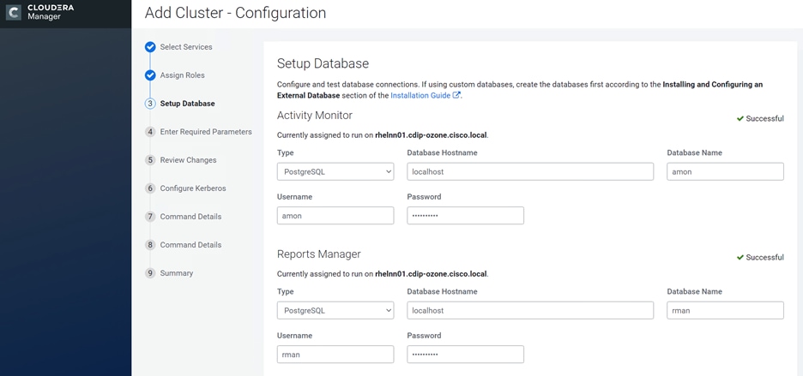Click the step 7 number circle
The image size is (803, 376).
click(x=150, y=217)
